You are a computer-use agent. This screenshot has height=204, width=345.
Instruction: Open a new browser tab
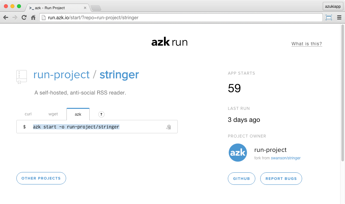coord(96,7)
